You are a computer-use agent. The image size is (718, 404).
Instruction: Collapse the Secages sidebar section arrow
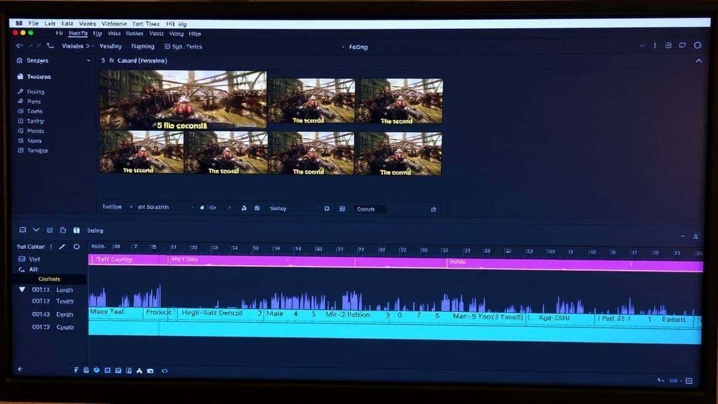click(x=89, y=60)
